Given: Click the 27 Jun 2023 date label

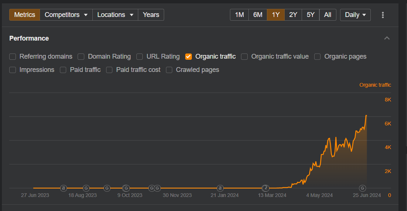Looking at the screenshot, I should 35,195.
